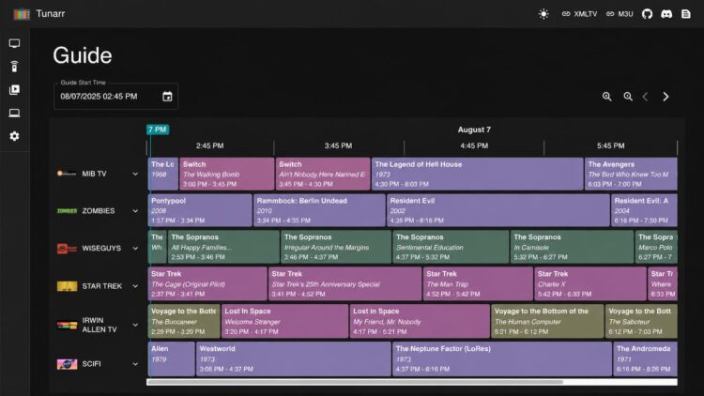Select Lost in Space 'My Friend, Mr. Nobody'
704x396 pixels.
420,321
